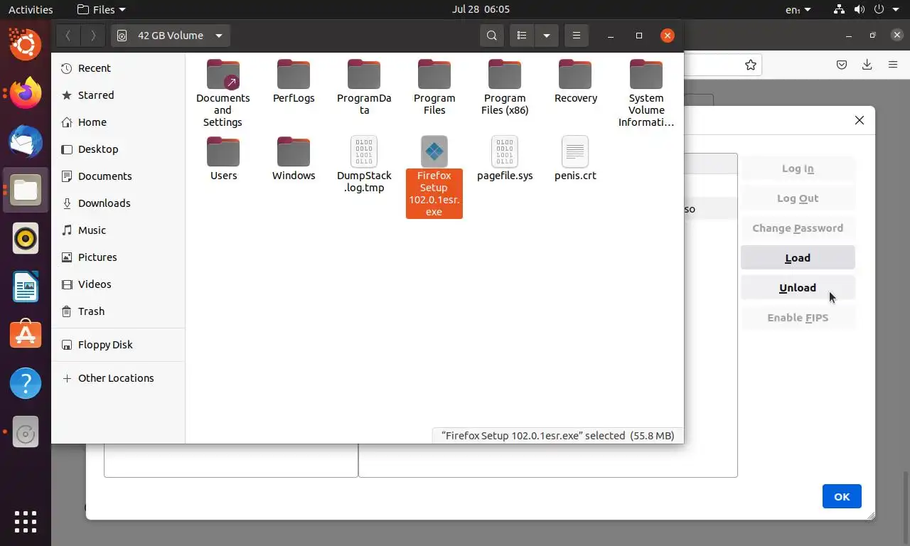Confirm the dialog with OK
This screenshot has width=910, height=546.
coord(842,496)
